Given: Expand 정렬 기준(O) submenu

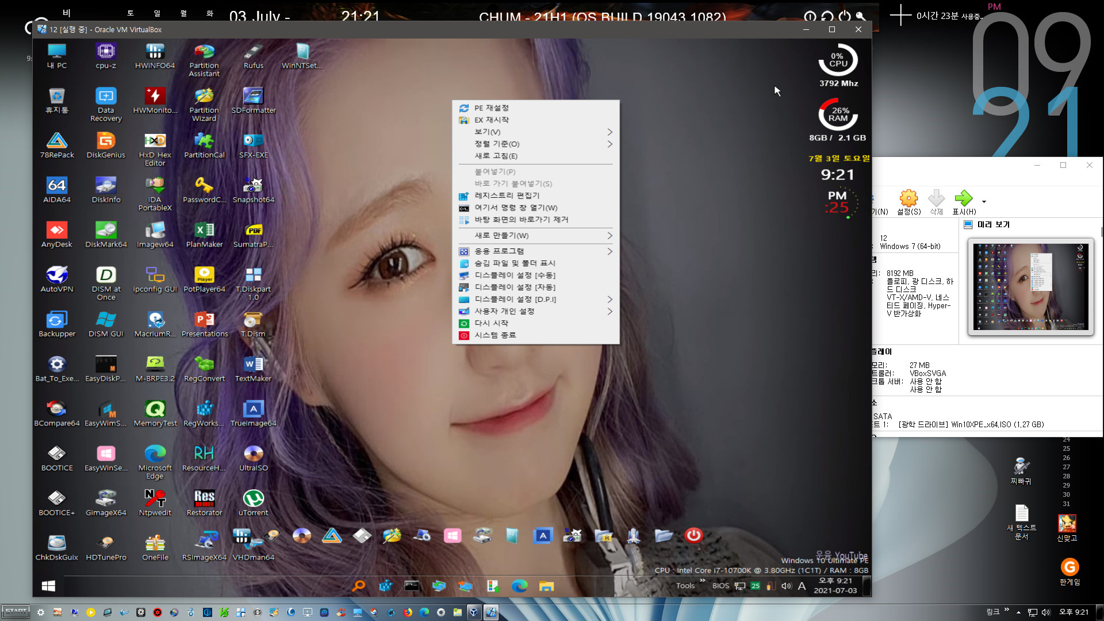Looking at the screenshot, I should pyautogui.click(x=536, y=144).
